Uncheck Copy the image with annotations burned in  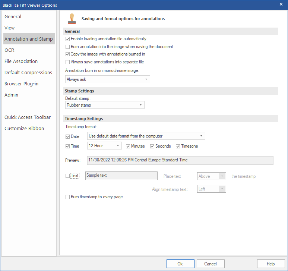[68, 54]
